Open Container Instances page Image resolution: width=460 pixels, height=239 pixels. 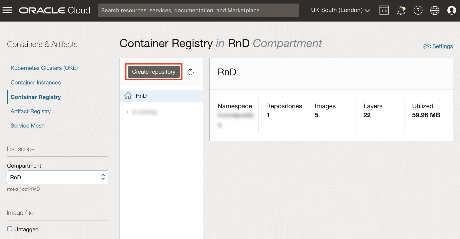(36, 83)
